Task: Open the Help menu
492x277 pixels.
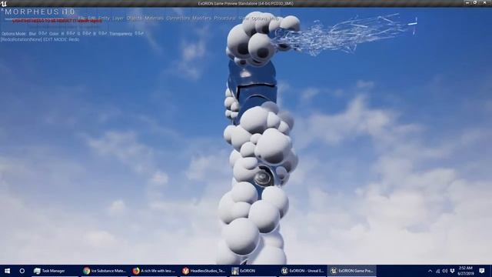Action: 274,18
